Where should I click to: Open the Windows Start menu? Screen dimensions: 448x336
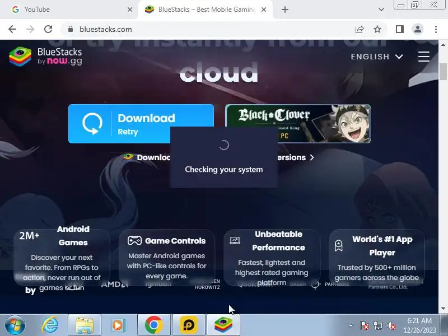(x=15, y=325)
